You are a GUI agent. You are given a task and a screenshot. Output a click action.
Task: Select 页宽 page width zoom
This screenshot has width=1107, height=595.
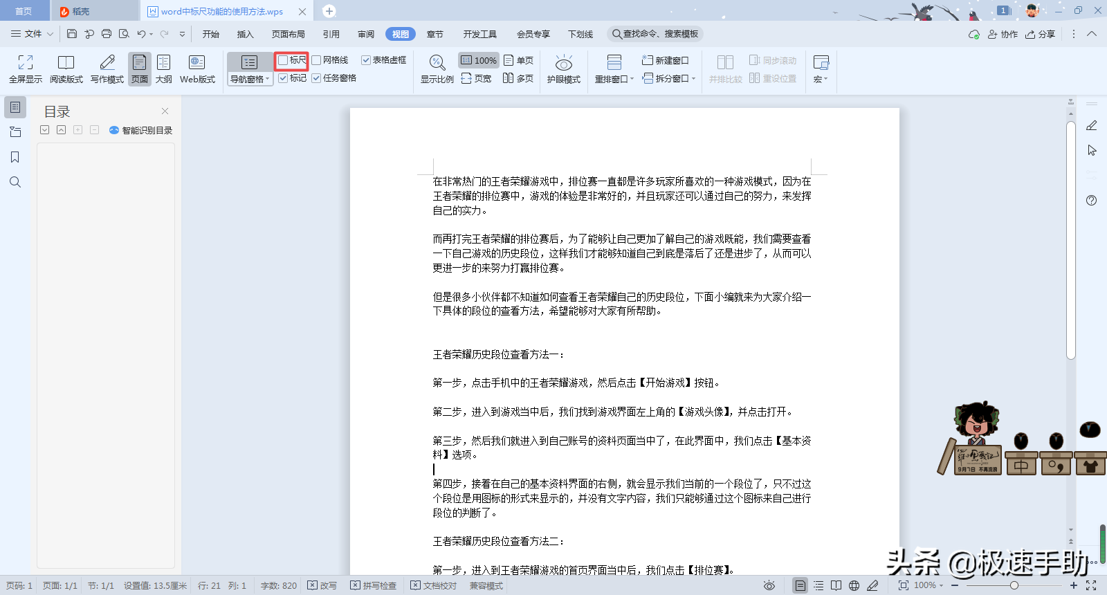(476, 78)
